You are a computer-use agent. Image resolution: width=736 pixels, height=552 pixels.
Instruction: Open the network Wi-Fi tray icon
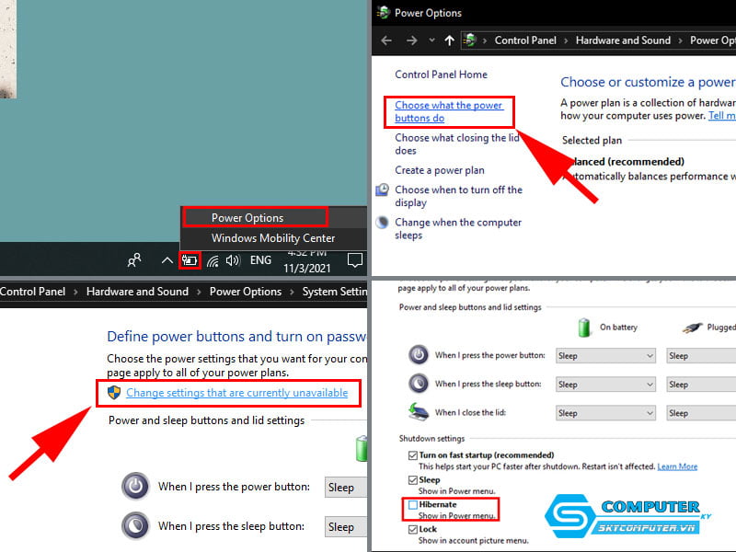pos(213,260)
